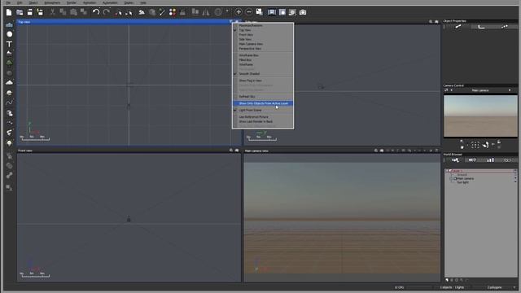Open the Render menu
The width and height of the screenshot is (521, 293).
click(x=72, y=2)
